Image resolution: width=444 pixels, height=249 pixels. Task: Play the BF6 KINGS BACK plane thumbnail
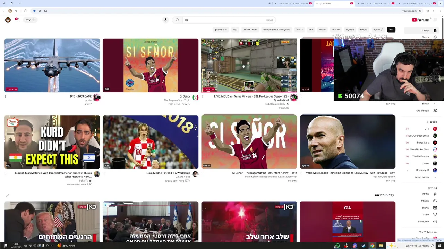click(52, 65)
